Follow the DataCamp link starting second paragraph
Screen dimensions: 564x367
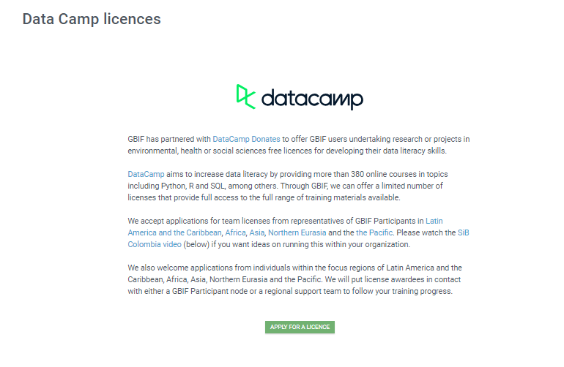146,174
